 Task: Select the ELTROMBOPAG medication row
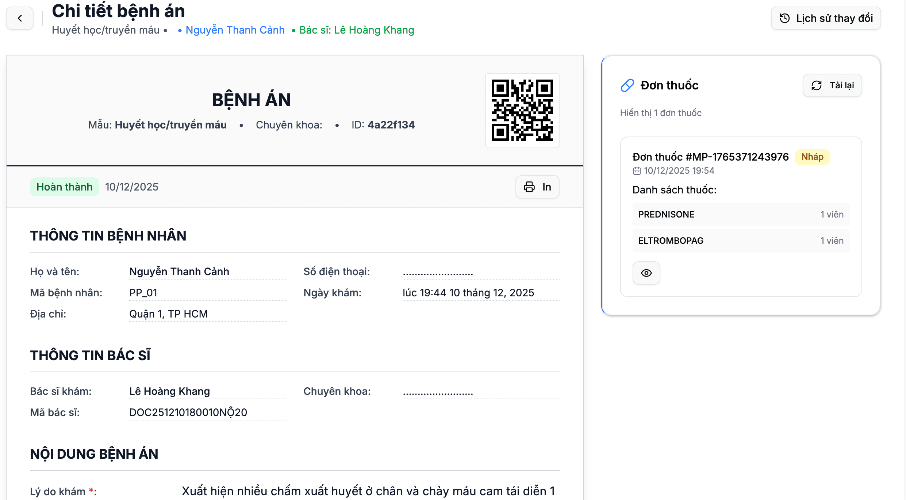click(x=741, y=241)
